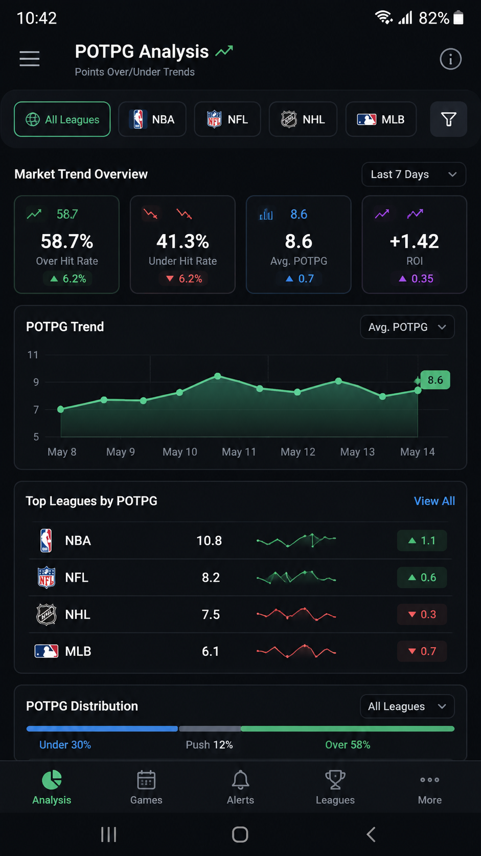This screenshot has width=481, height=856.
Task: Tap the NBA value 10.8
Action: click(209, 541)
